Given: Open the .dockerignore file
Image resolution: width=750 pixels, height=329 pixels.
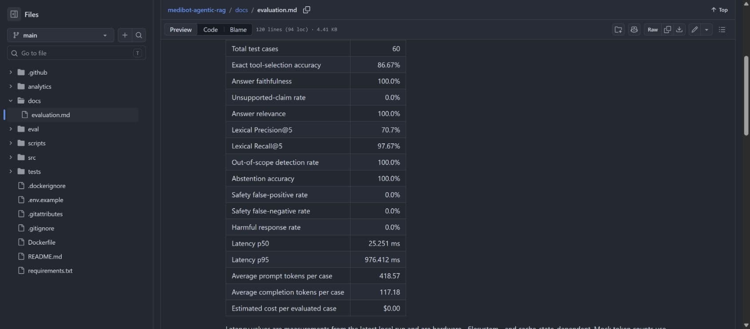Looking at the screenshot, I should (x=47, y=186).
